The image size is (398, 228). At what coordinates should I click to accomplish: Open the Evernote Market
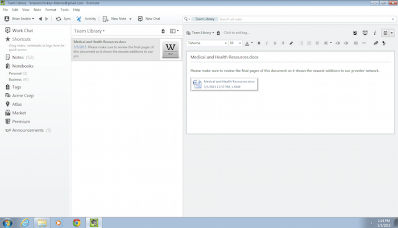15,113
